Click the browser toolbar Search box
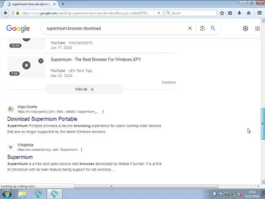 [191, 13]
